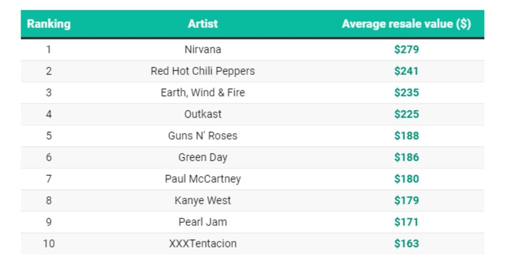Image resolution: width=506 pixels, height=265 pixels.
Task: Click the Paul McCartney entry
Action: click(x=203, y=179)
